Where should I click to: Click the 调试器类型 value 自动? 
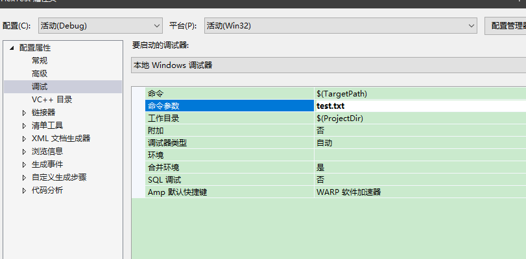(x=419, y=143)
